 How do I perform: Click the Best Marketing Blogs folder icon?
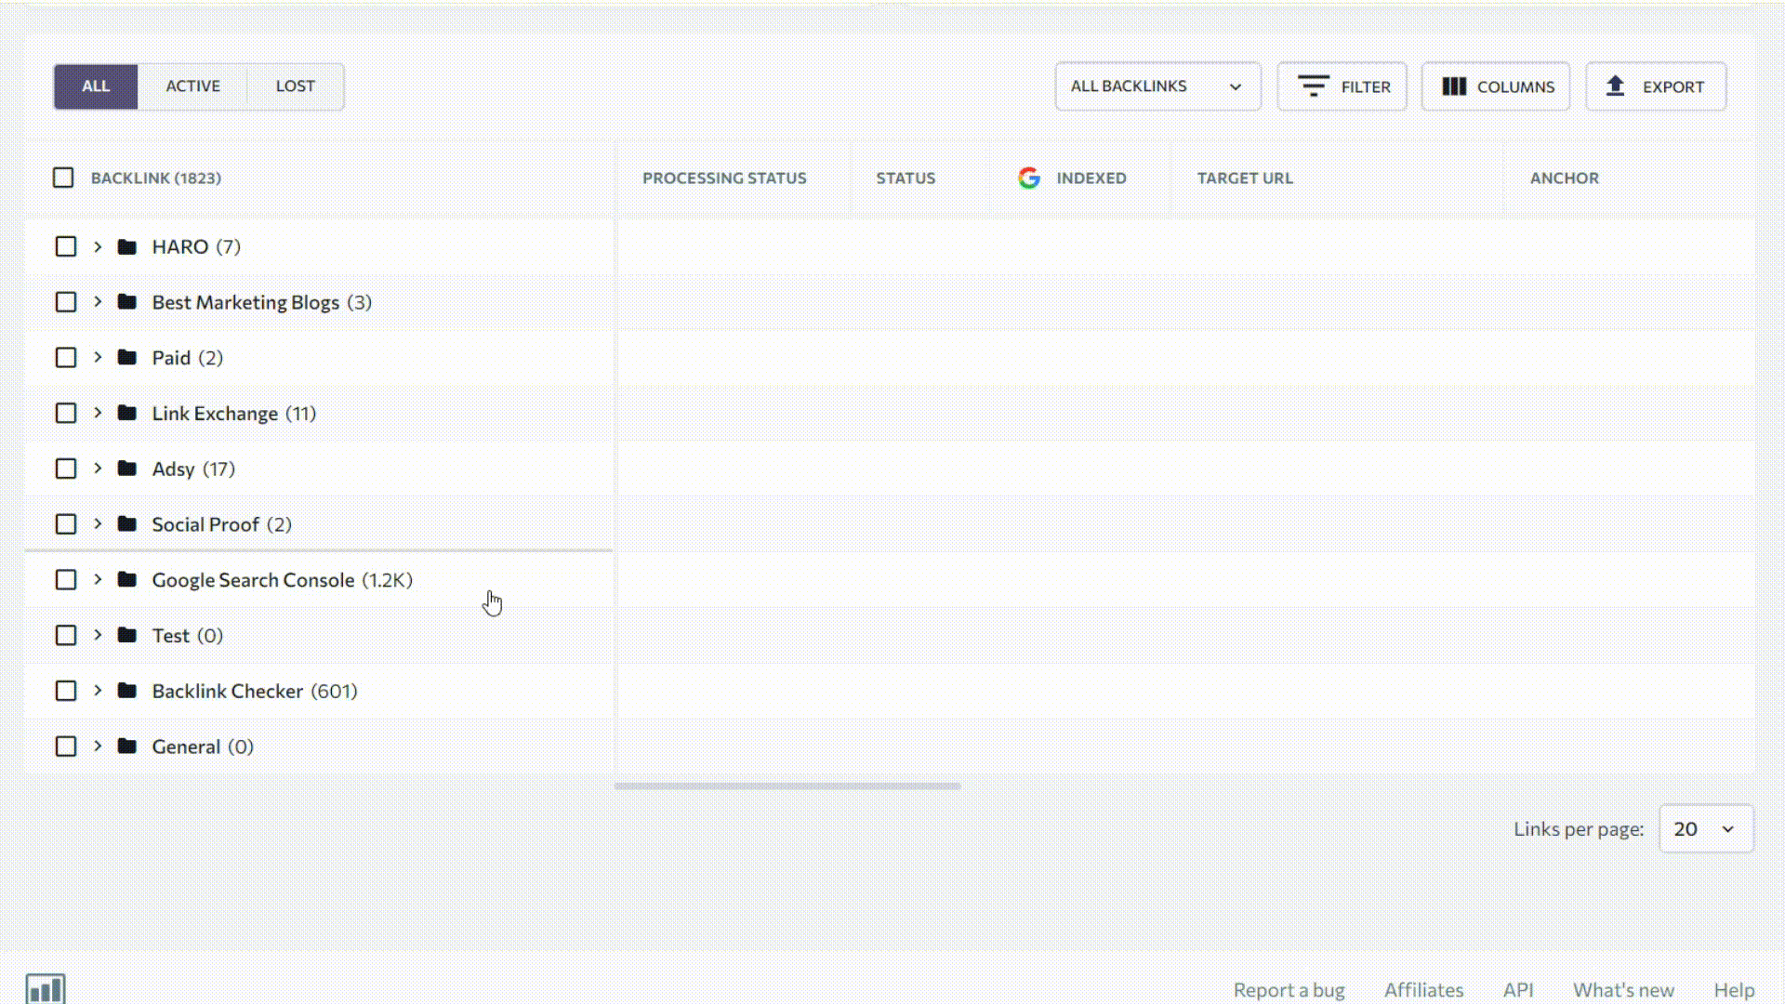pyautogui.click(x=127, y=302)
